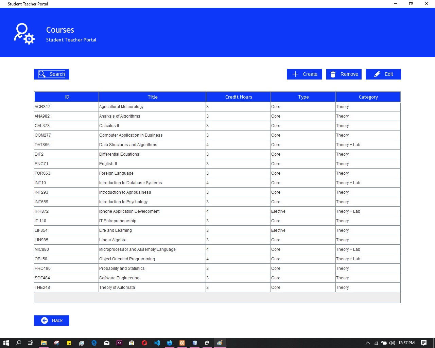This screenshot has height=348, width=435.
Task: Open the Action Center notifications icon
Action: pyautogui.click(x=424, y=343)
